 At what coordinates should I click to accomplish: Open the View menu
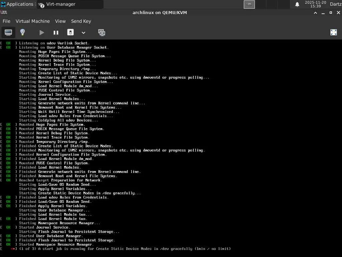(60, 21)
